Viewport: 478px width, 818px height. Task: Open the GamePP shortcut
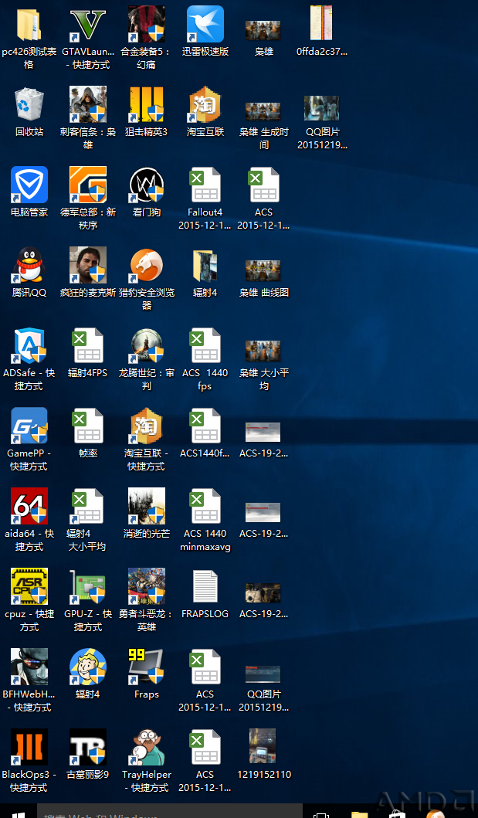click(29, 426)
